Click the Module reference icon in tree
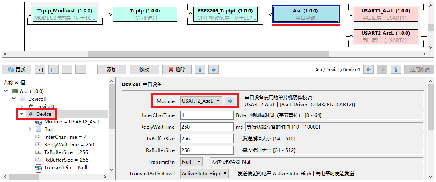 pyautogui.click(x=39, y=122)
